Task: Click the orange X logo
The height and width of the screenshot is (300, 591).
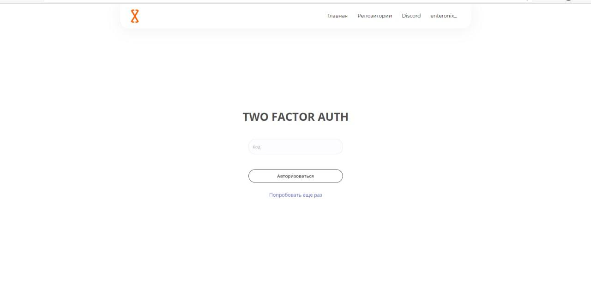Action: coord(134,16)
